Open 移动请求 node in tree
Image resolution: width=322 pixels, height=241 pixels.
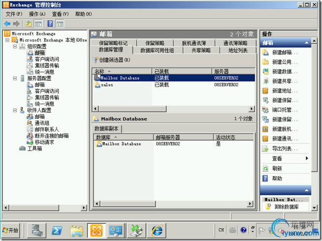pyautogui.click(x=44, y=142)
